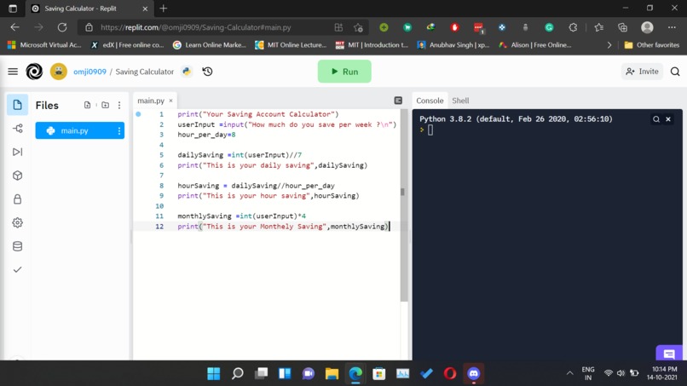Switch to the Shell tab
687x386 pixels.
460,101
